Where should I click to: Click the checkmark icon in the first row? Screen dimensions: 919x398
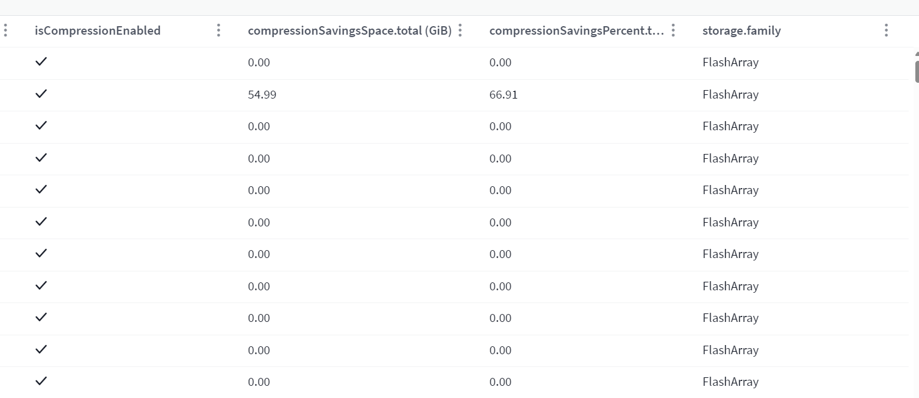coord(41,61)
